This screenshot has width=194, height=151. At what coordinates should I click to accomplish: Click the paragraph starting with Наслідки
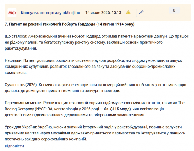pos(93,66)
